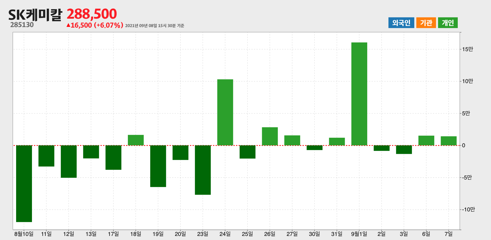Click the 18일 x-axis date label
The height and width of the screenshot is (240, 491).
(136, 234)
